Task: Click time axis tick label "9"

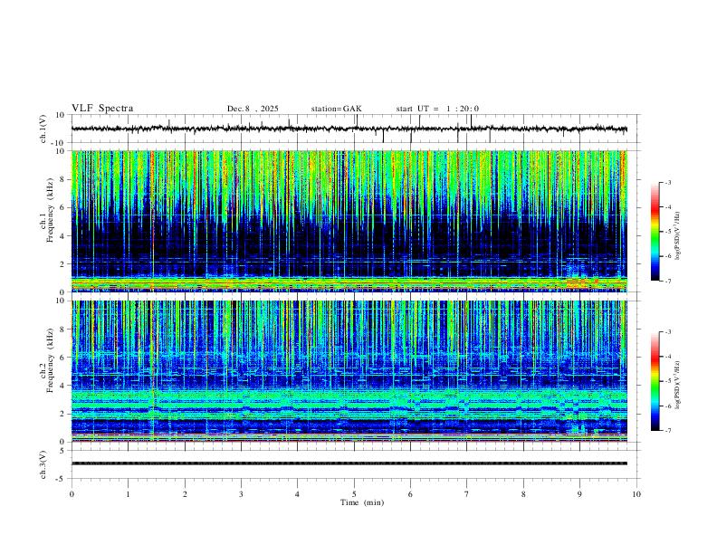Action: click(579, 494)
